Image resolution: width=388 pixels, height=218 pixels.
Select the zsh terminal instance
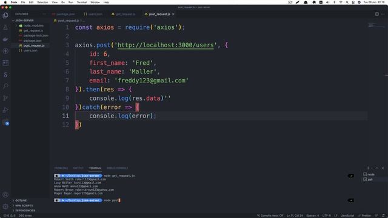click(369, 179)
